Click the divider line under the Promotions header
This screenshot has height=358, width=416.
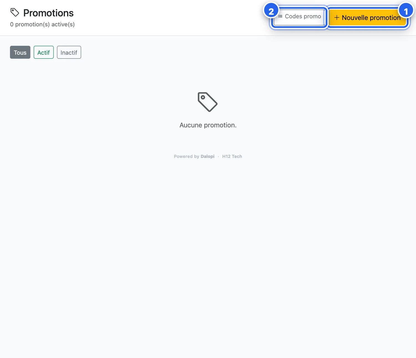(208, 36)
